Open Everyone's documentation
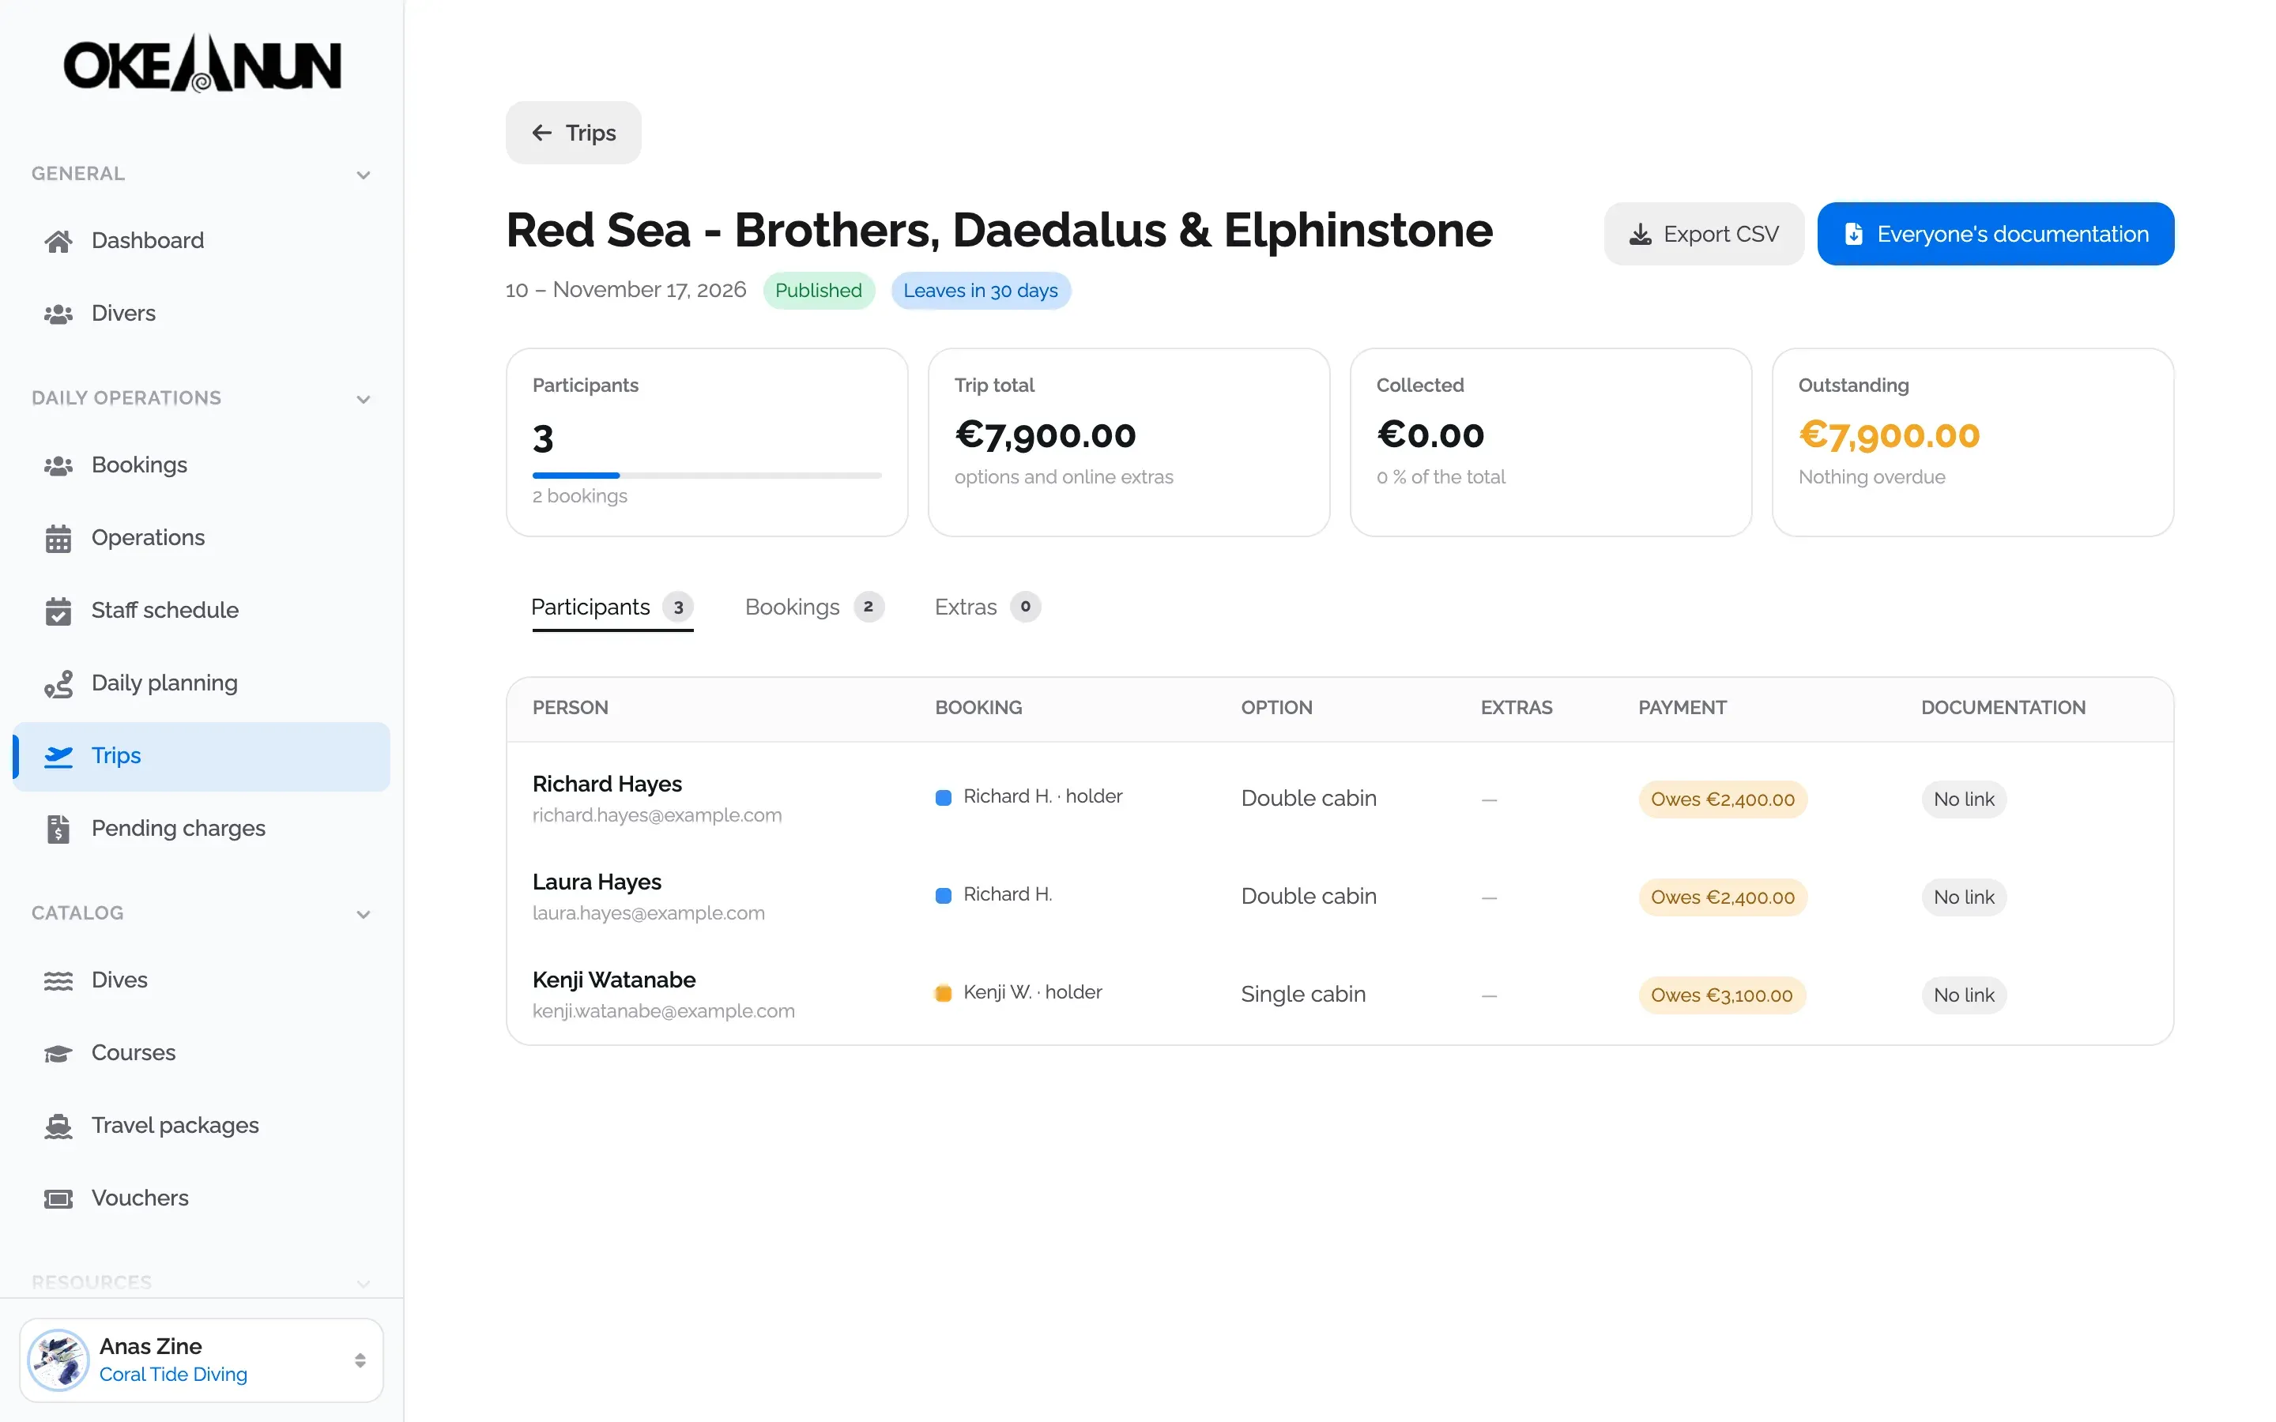 (x=1995, y=234)
